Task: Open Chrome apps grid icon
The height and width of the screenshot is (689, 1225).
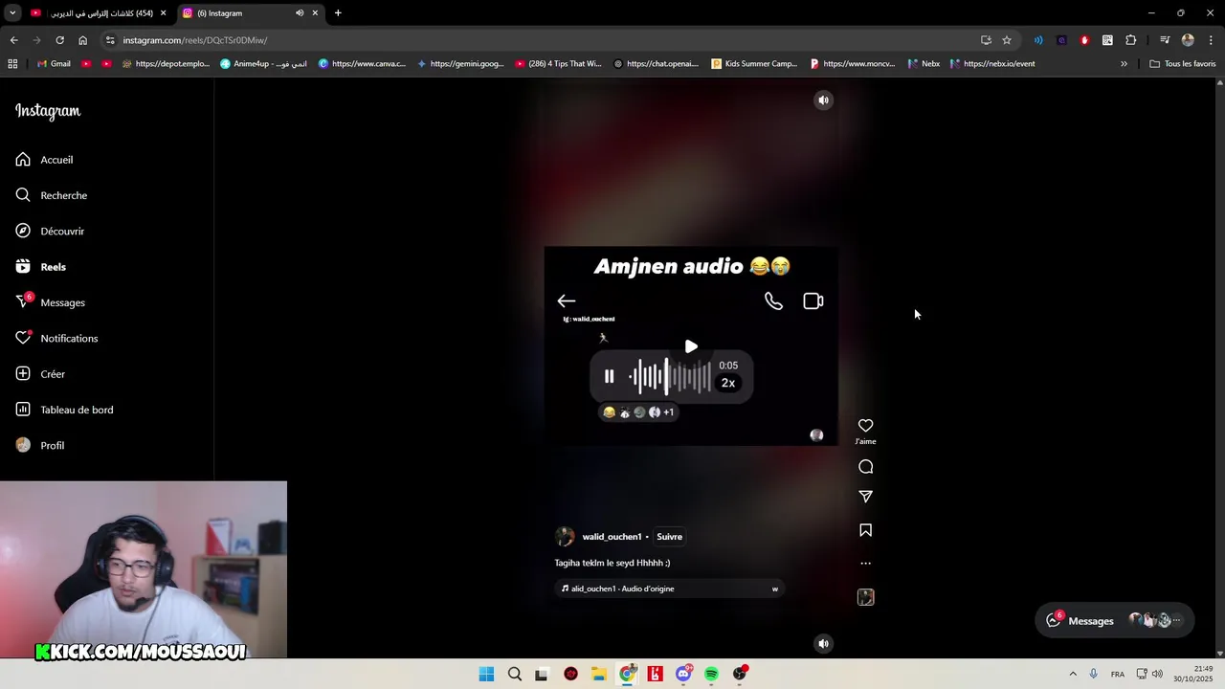Action: [12, 64]
